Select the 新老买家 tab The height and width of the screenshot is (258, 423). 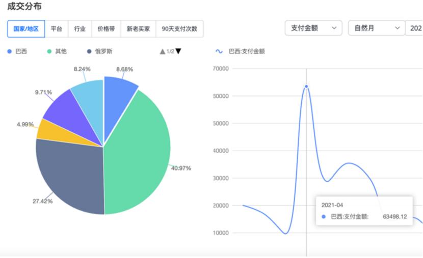tap(138, 29)
